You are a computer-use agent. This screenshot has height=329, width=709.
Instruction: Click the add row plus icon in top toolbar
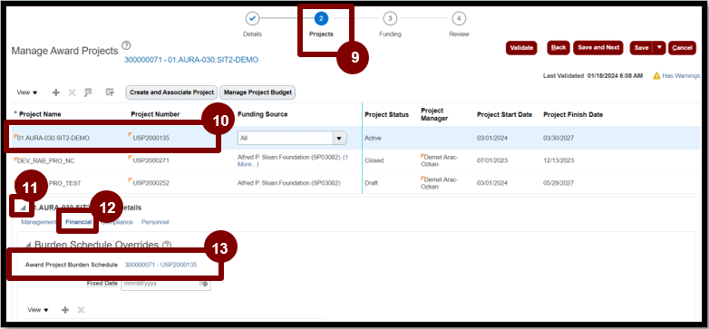[x=56, y=92]
